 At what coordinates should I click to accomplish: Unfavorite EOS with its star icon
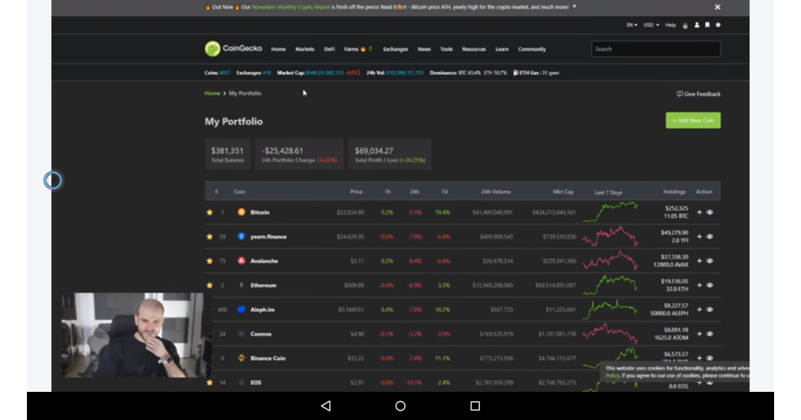pyautogui.click(x=209, y=382)
